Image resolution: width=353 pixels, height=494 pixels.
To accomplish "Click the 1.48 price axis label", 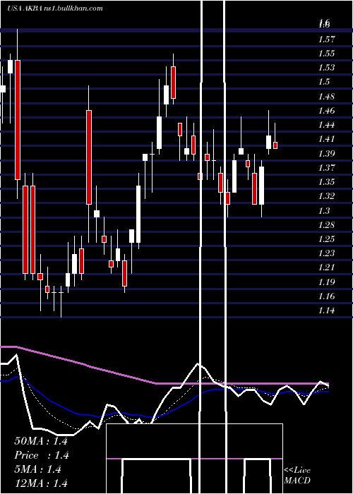I will coord(326,97).
